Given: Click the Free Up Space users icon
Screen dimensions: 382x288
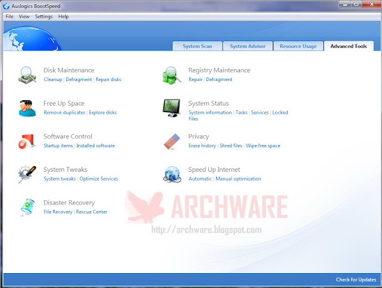Looking at the screenshot, I should tap(27, 108).
